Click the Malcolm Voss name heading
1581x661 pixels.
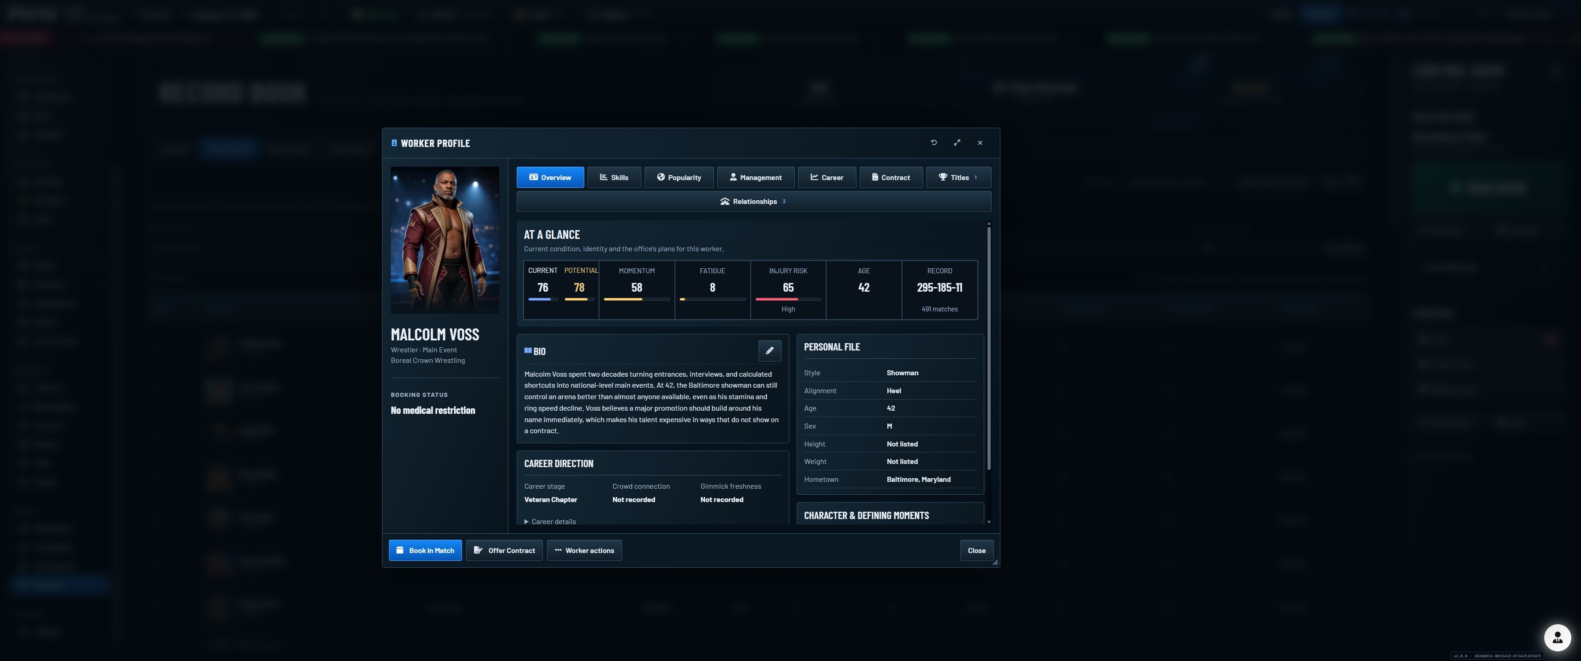click(435, 334)
